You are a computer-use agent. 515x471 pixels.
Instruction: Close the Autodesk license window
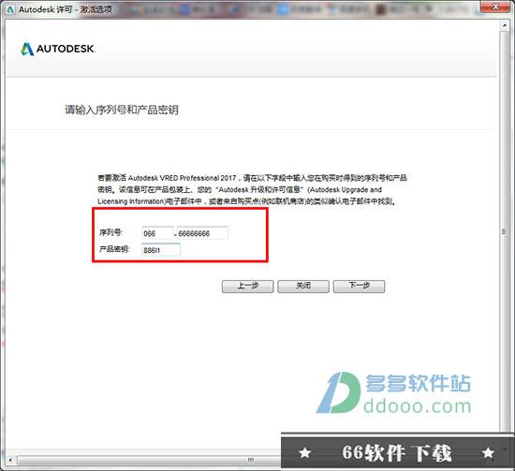click(496, 7)
